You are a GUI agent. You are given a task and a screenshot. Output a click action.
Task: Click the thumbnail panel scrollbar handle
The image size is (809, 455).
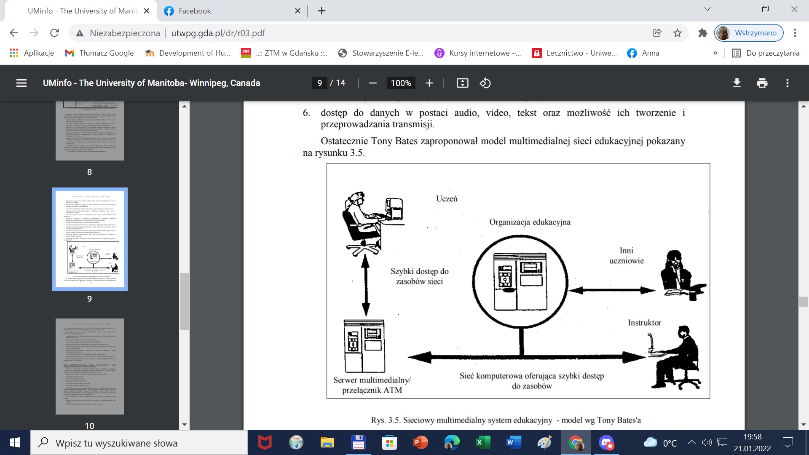[x=184, y=301]
